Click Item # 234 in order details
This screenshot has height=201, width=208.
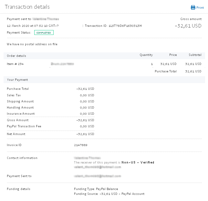click(x=15, y=64)
